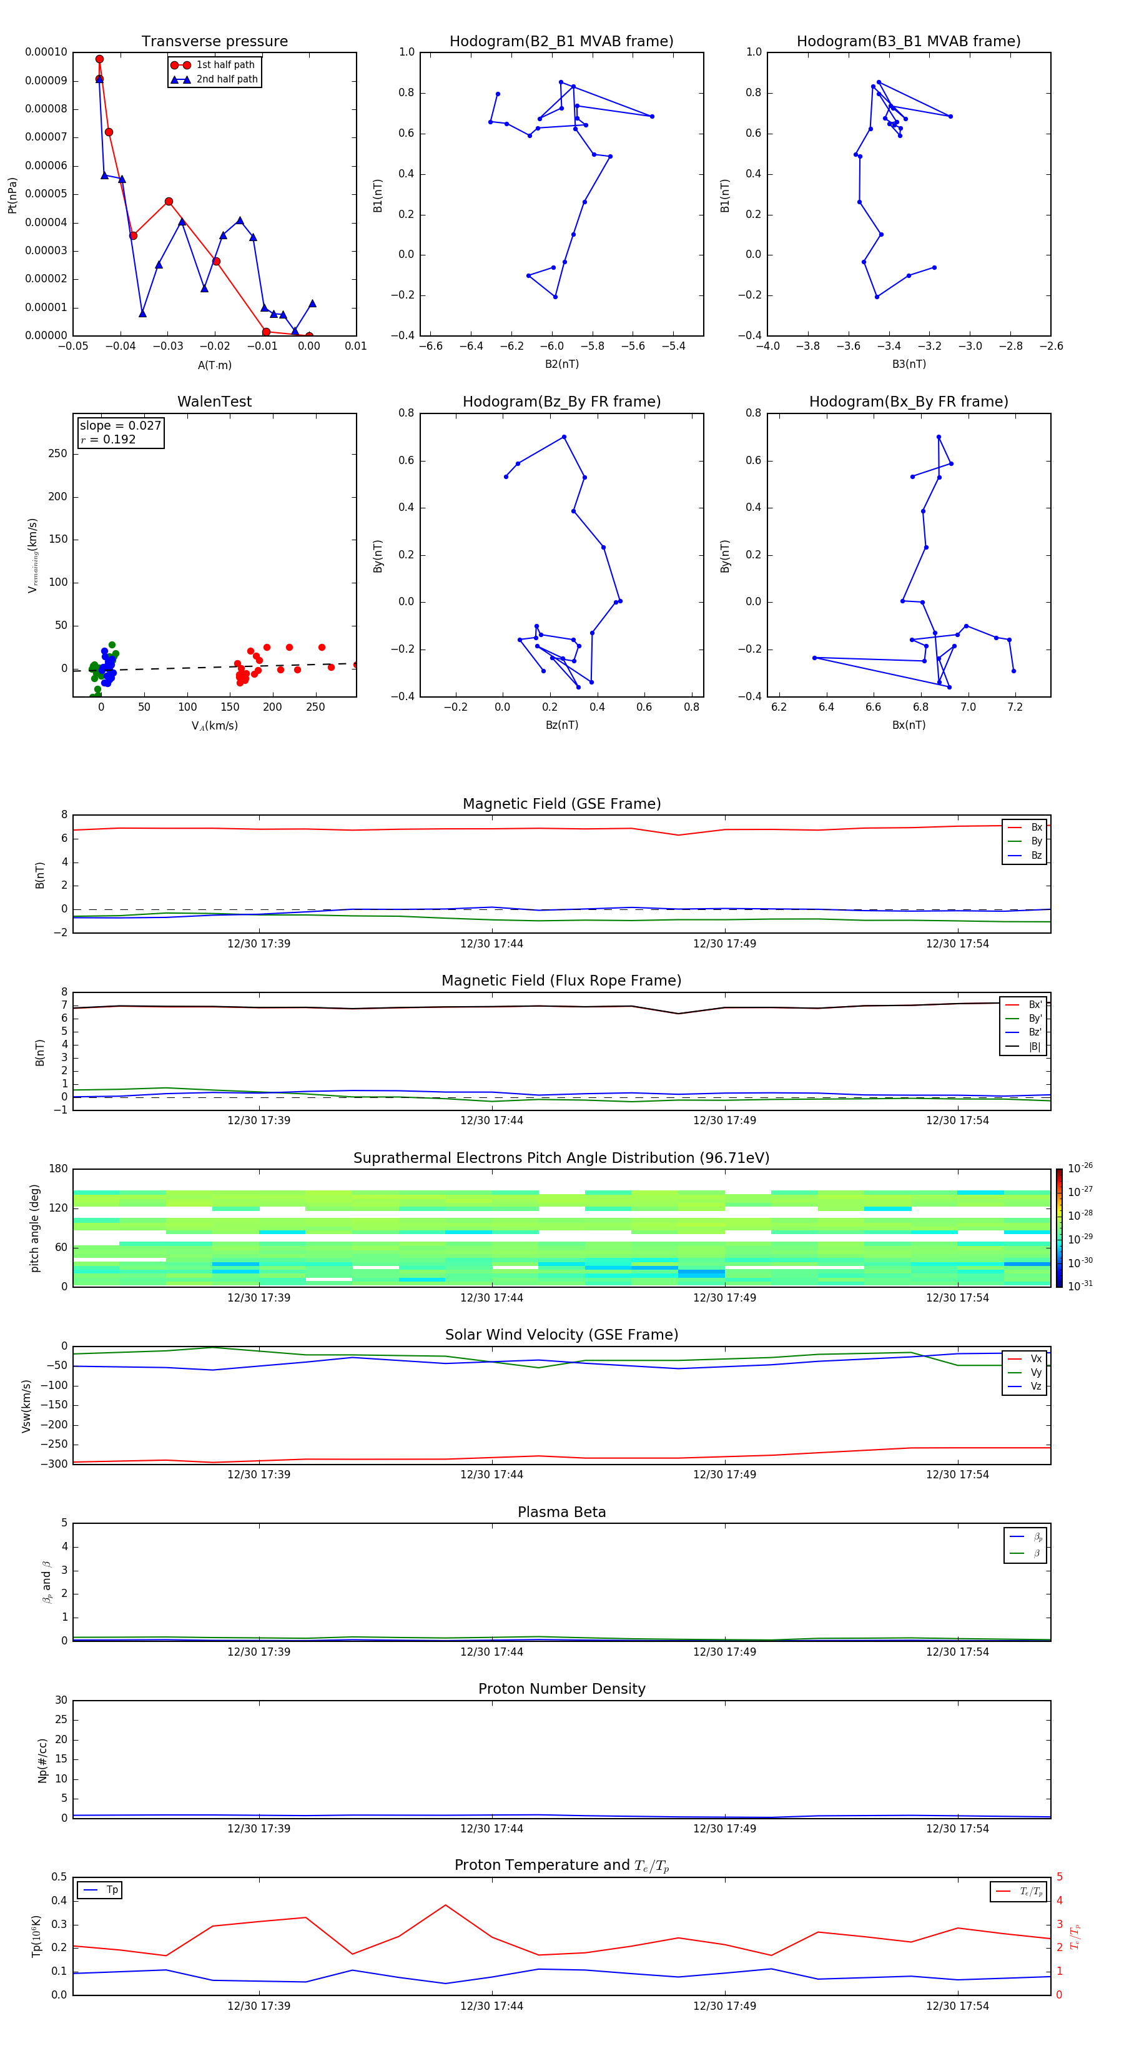
Task: Click the 'Proton Number Density' title
Action: pos(561,1689)
